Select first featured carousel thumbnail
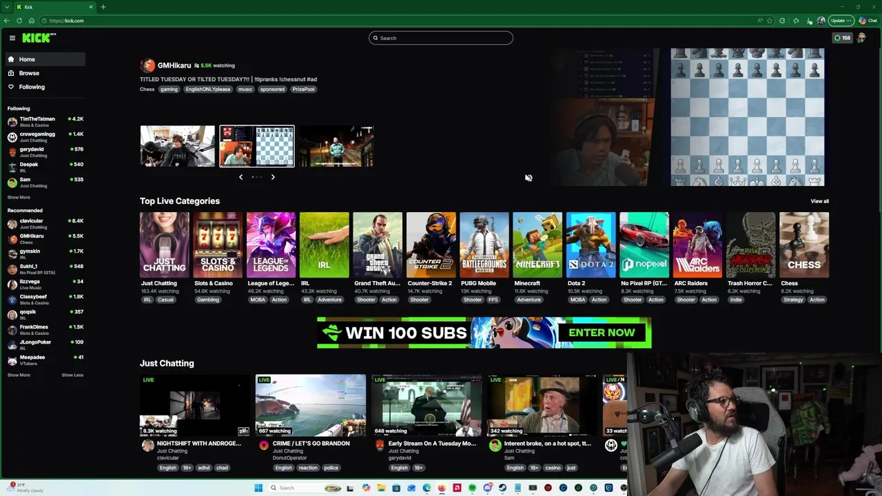 [x=178, y=146]
